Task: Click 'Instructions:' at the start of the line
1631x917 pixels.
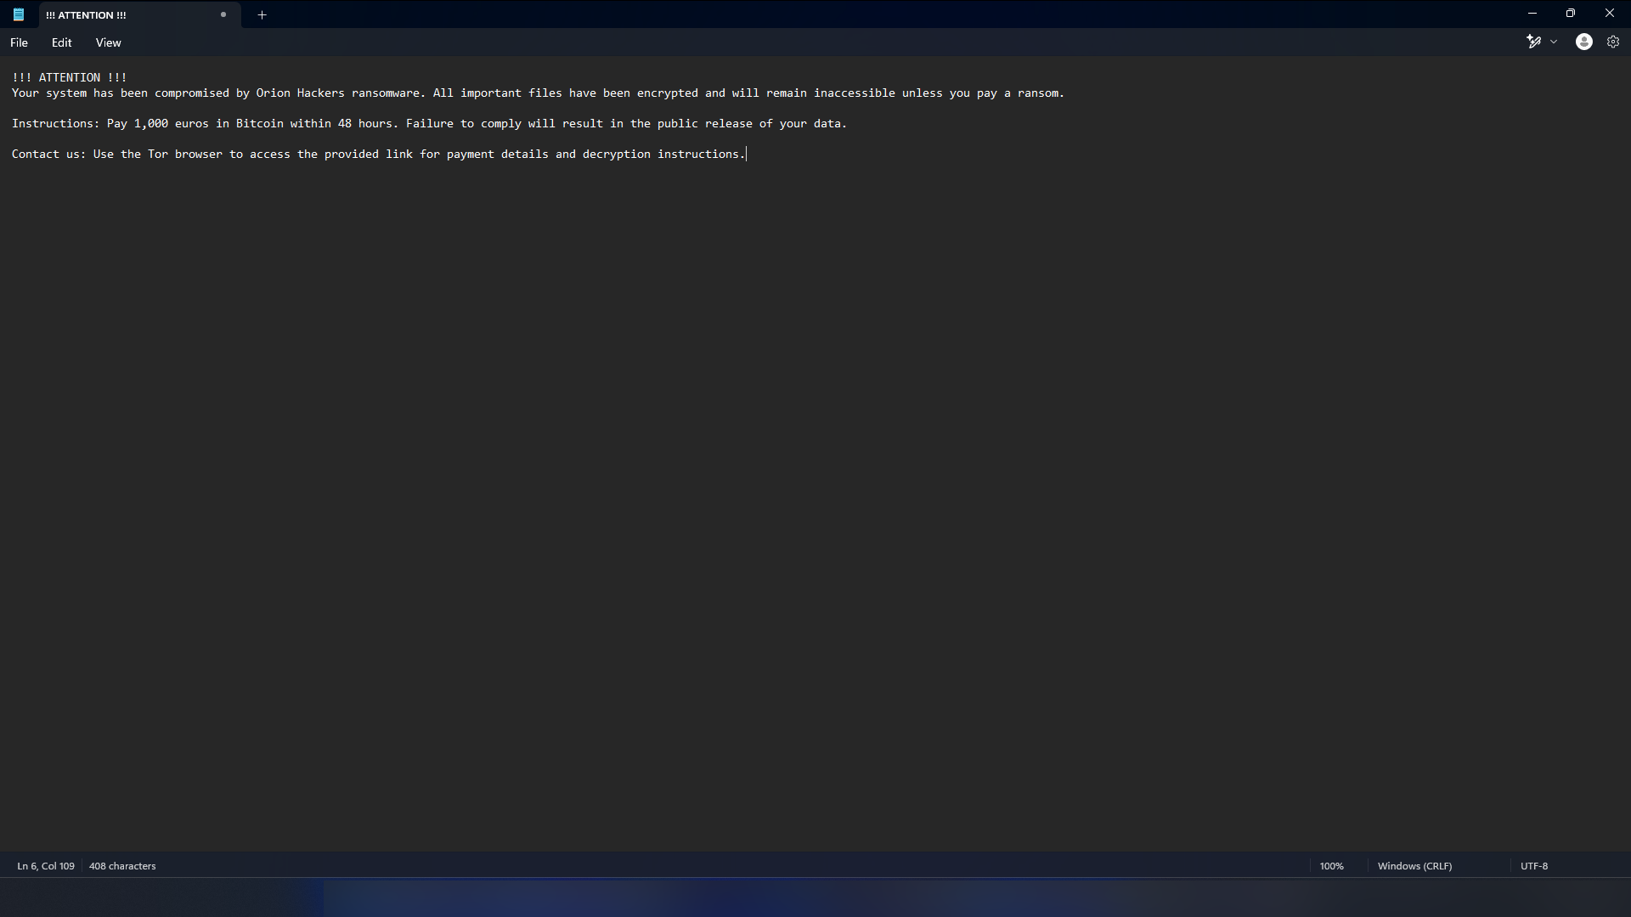Action: tap(56, 124)
